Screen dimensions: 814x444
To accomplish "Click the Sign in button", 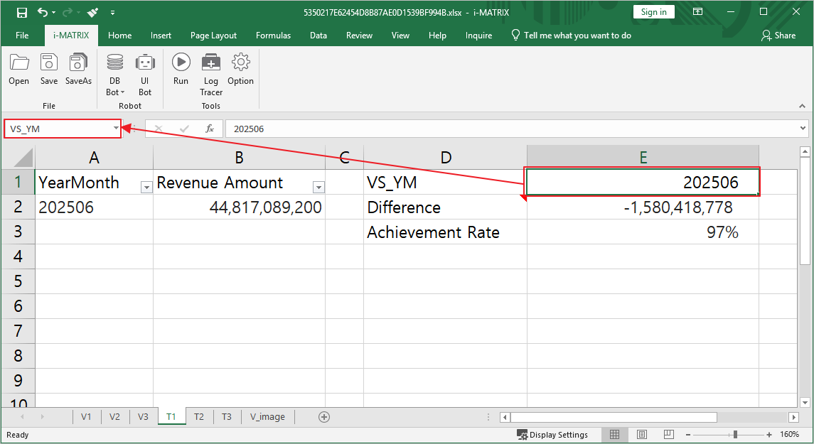I will (x=653, y=12).
